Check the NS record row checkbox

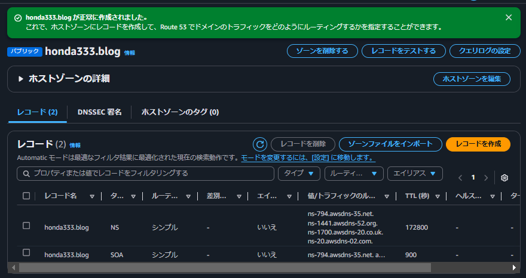click(26, 226)
